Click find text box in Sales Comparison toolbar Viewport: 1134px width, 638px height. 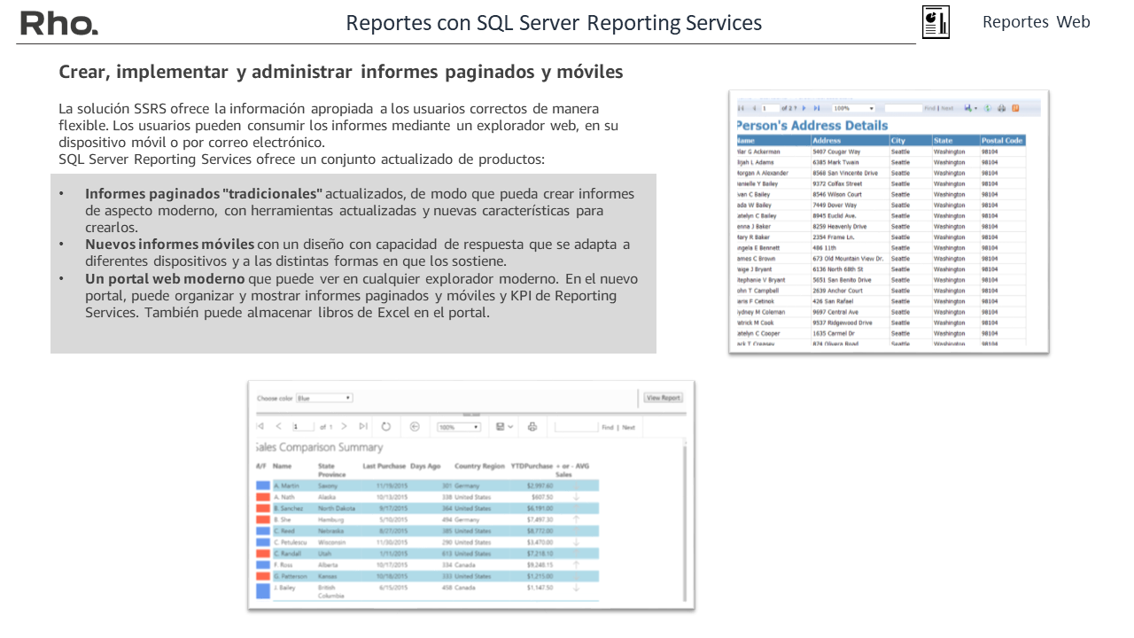(576, 426)
